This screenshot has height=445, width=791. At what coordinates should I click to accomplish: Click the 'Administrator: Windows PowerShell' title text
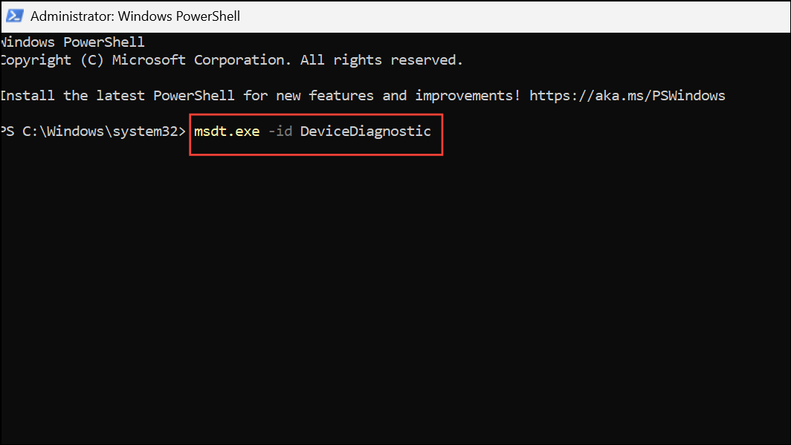coord(135,16)
